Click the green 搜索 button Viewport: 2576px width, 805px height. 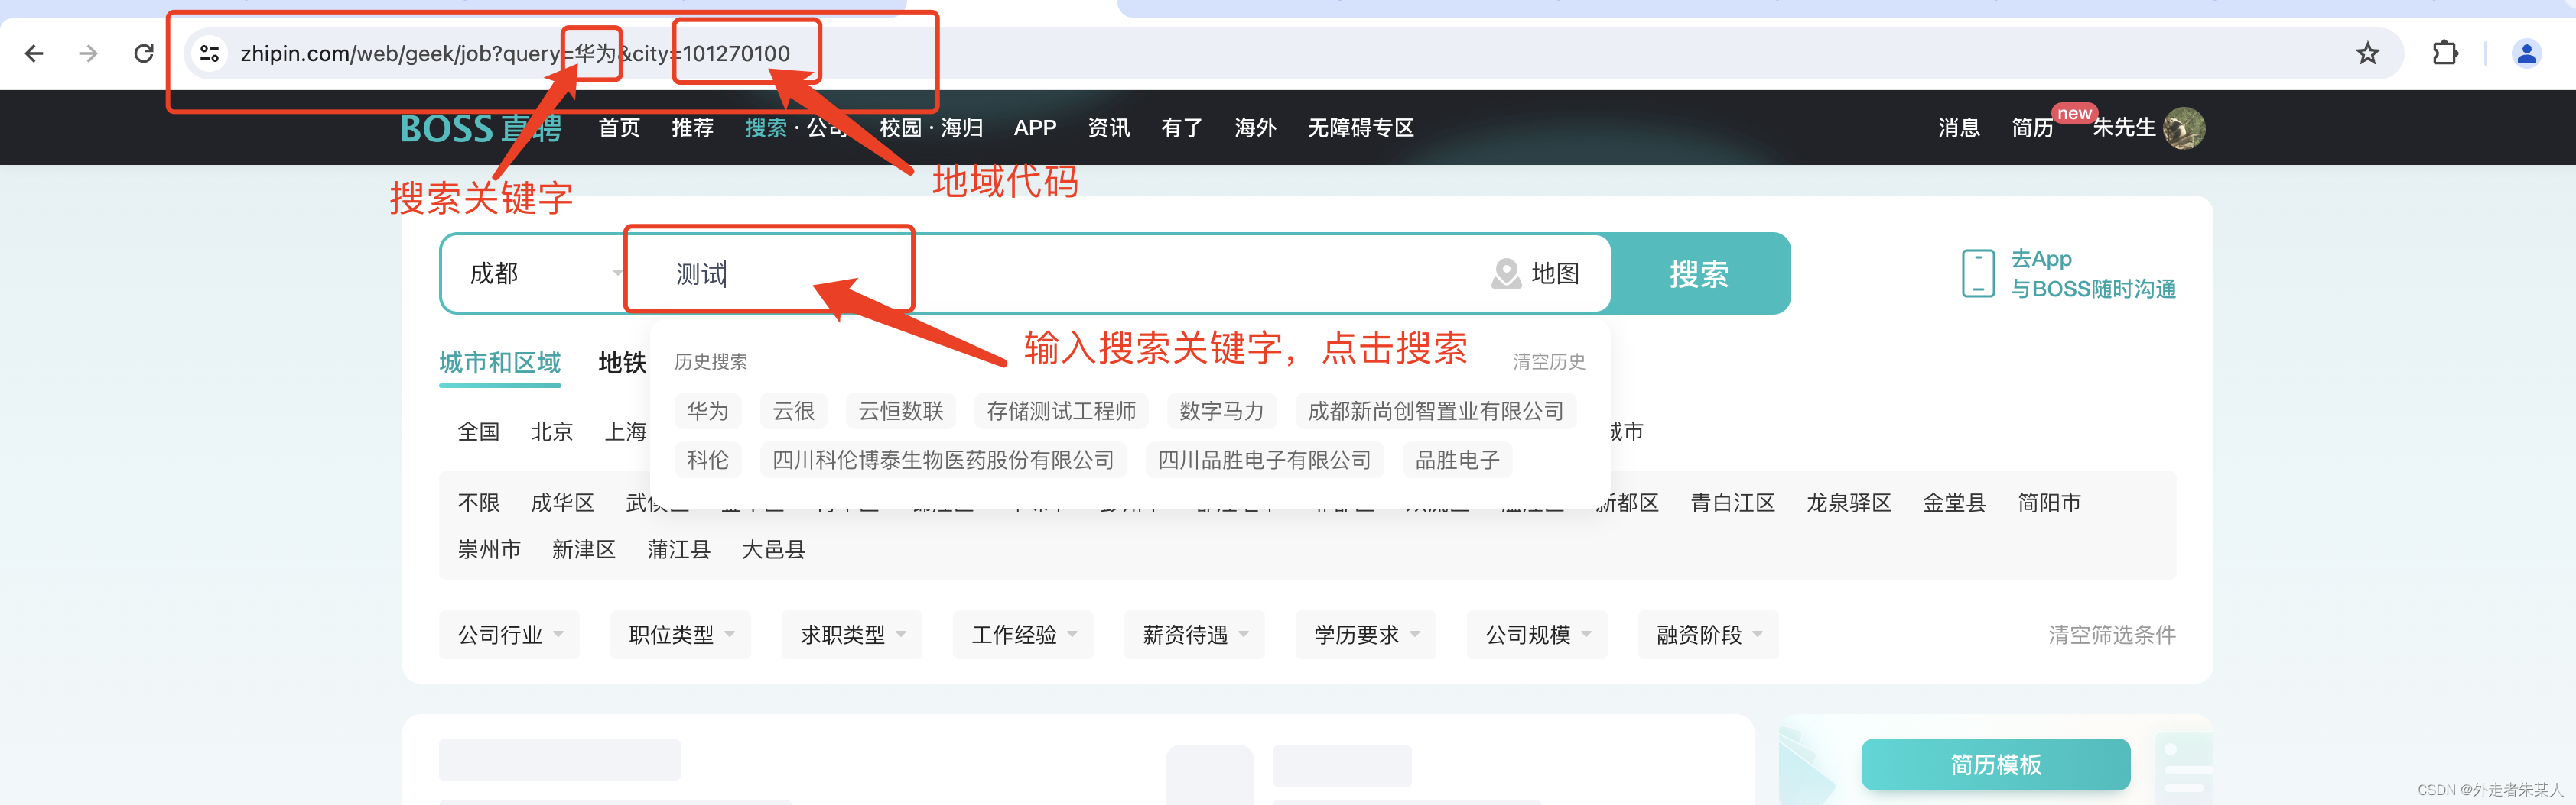tap(1699, 273)
